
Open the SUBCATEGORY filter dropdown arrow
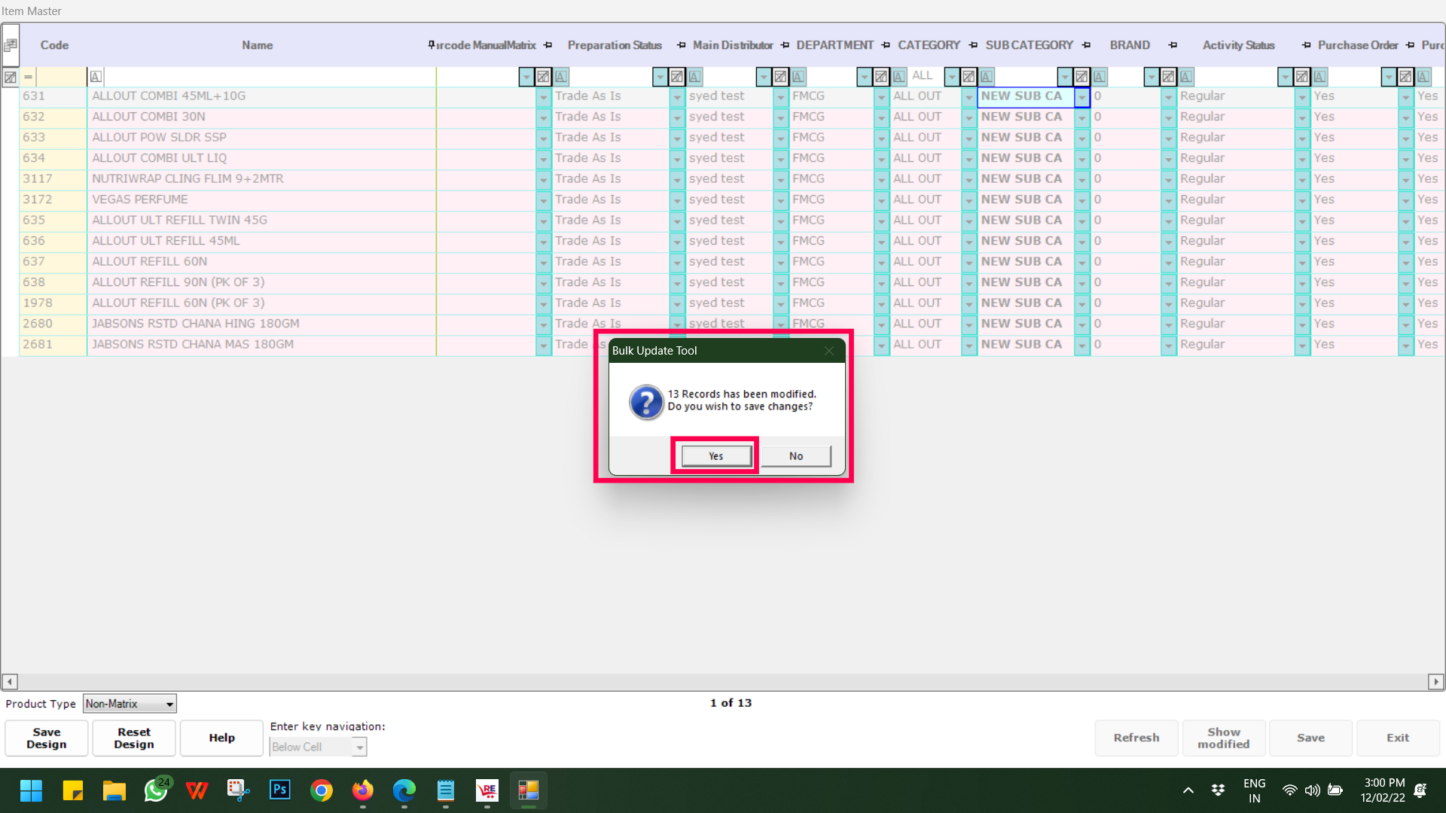1064,77
